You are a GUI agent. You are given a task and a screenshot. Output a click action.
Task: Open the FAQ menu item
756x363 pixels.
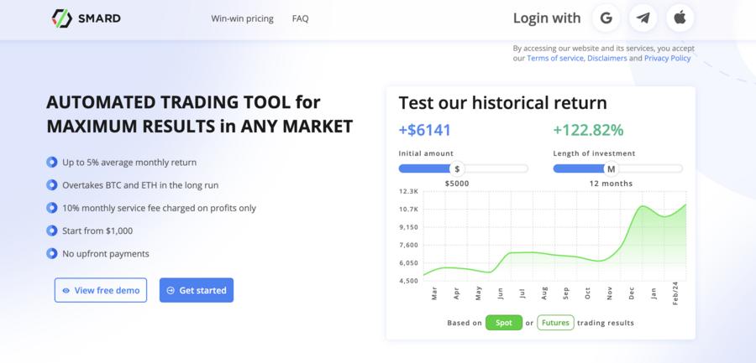[301, 18]
